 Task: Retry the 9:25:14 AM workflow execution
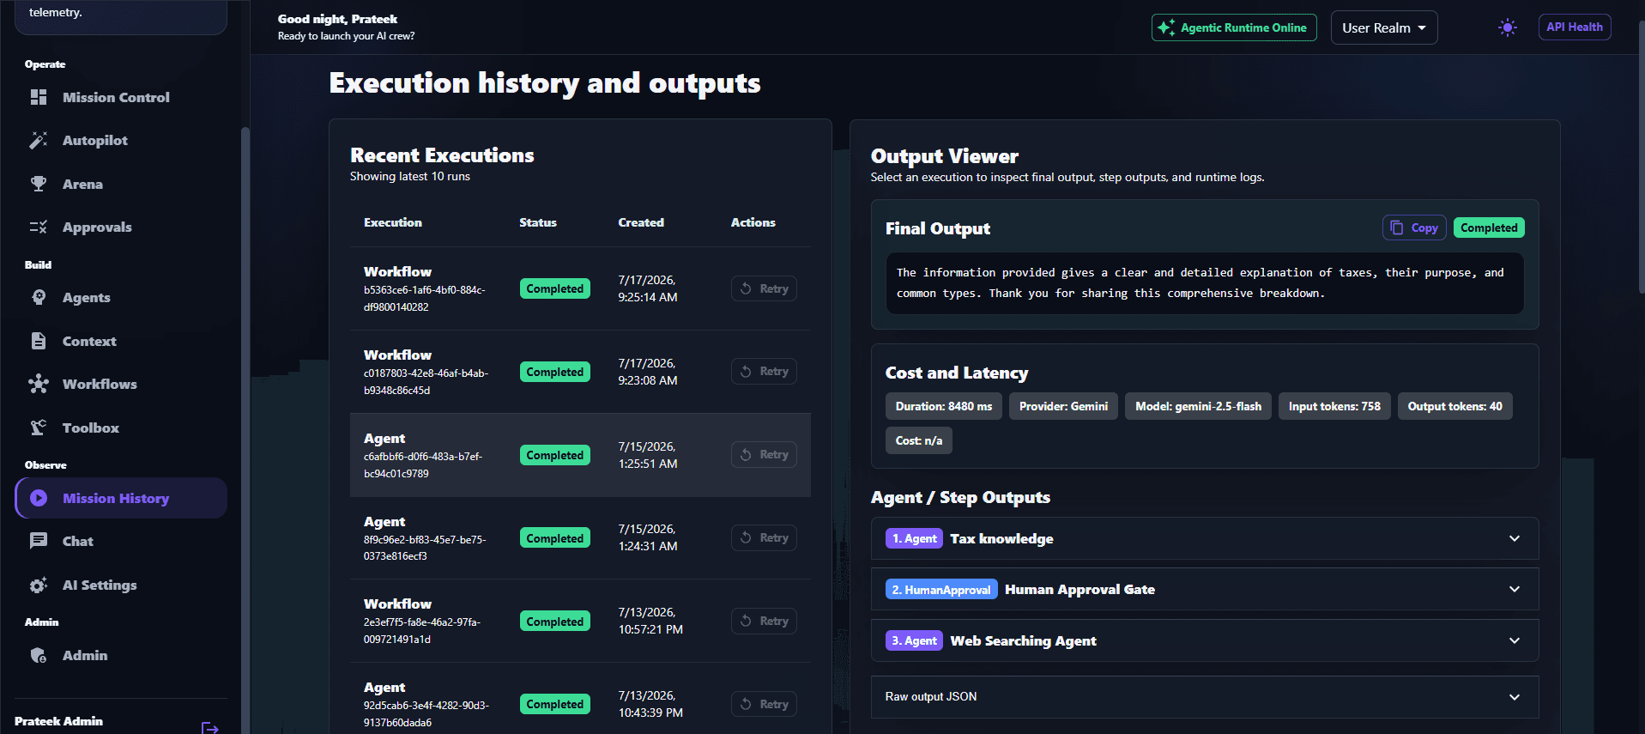pos(764,288)
